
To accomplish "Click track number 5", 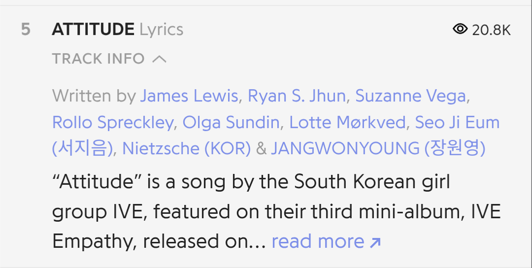I will coord(26,30).
